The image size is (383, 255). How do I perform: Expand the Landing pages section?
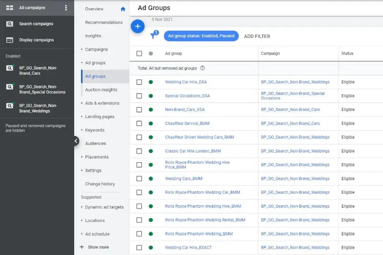click(82, 116)
